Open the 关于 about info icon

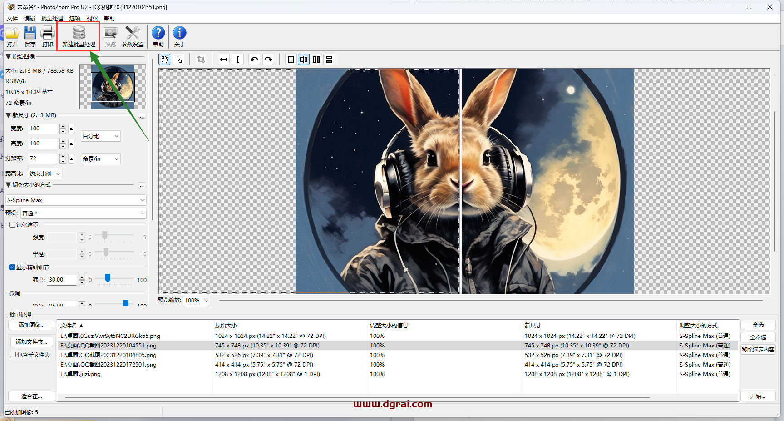180,36
